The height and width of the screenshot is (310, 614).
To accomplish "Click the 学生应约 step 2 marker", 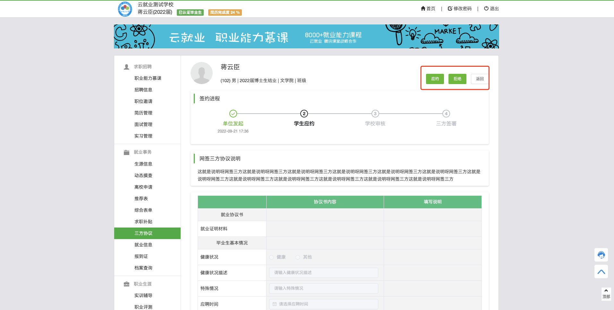I will [304, 114].
